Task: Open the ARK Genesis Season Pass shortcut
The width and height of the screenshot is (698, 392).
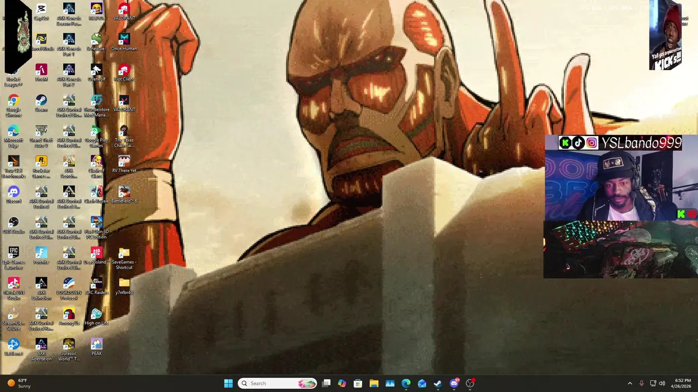Action: tap(69, 14)
